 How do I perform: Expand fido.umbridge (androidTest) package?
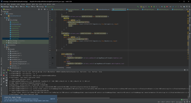coord(7,41)
